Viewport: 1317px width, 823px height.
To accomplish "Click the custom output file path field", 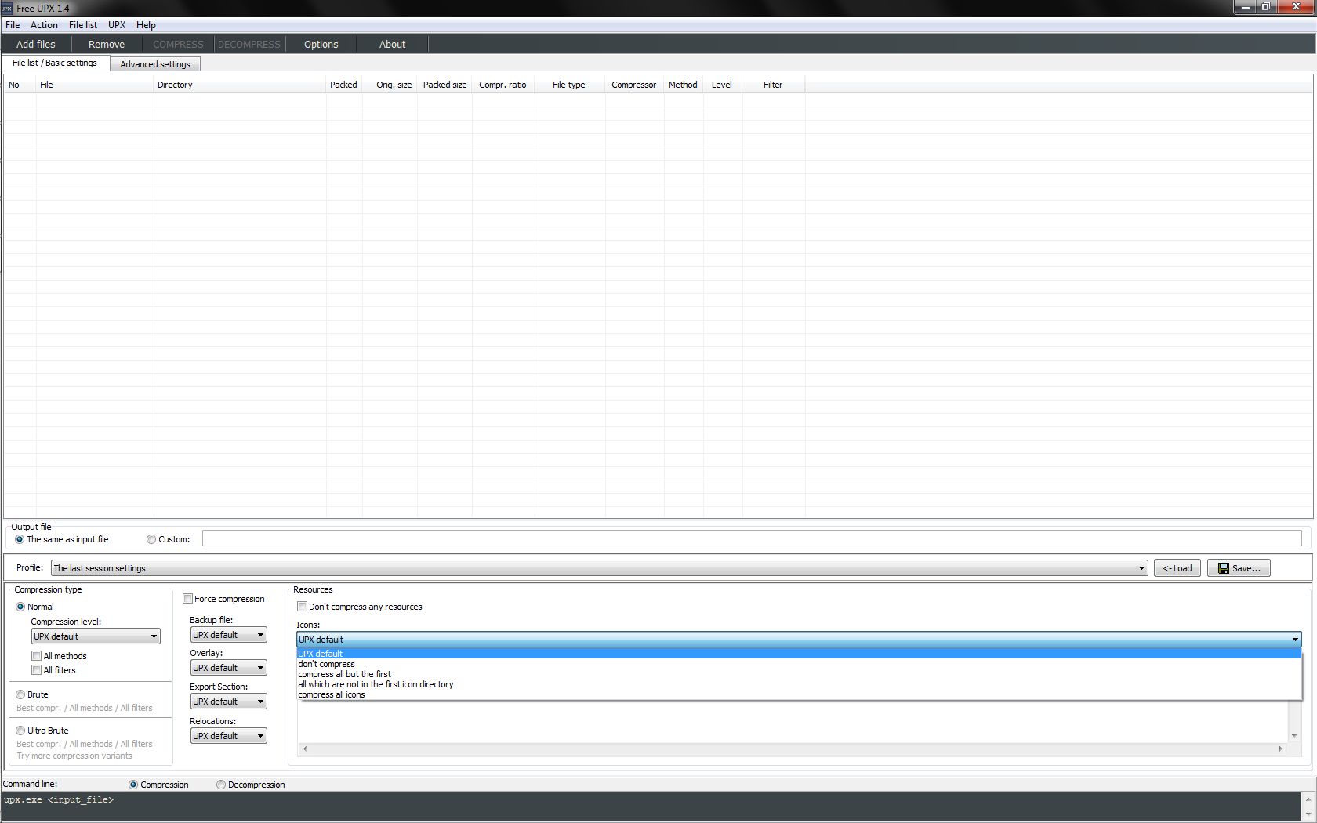I will point(752,538).
